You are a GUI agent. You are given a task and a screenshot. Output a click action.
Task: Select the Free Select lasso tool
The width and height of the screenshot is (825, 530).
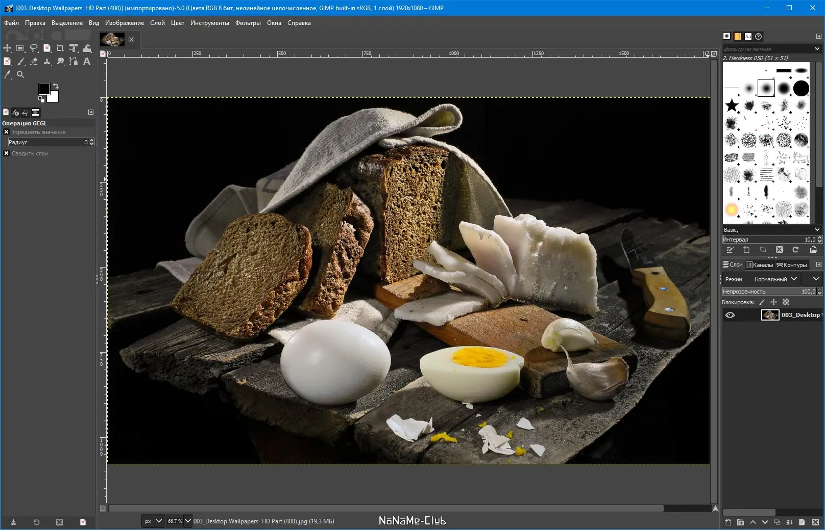tap(34, 48)
